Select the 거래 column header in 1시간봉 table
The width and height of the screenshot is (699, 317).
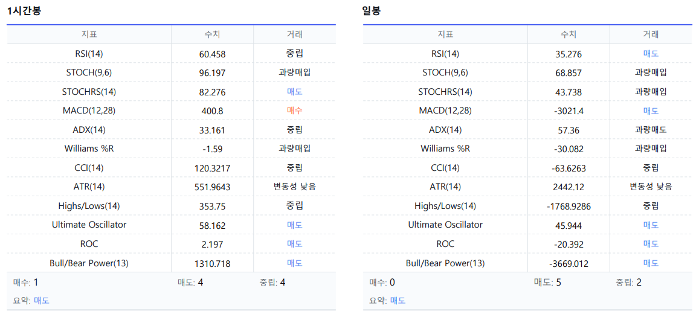click(x=294, y=34)
